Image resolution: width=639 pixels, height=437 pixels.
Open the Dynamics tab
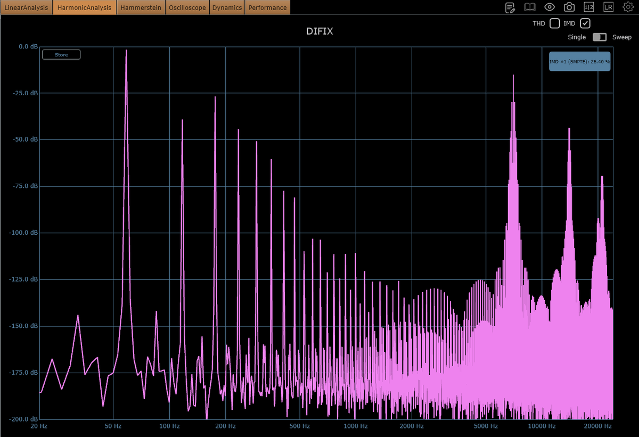pyautogui.click(x=227, y=7)
